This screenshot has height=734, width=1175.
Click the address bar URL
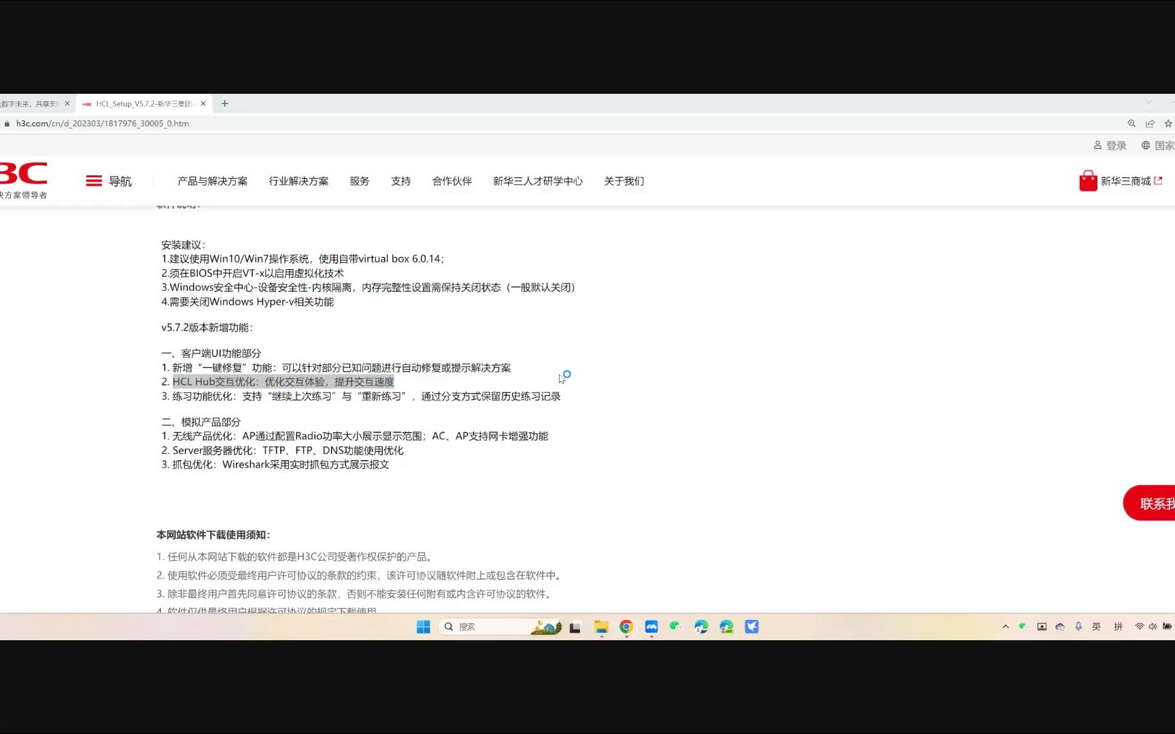(103, 124)
